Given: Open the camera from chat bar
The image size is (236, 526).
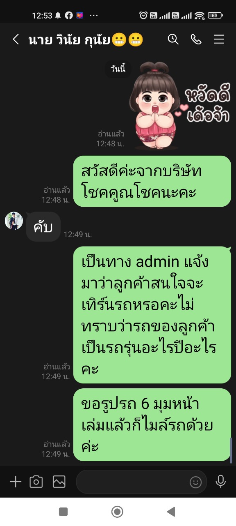Looking at the screenshot, I should click(x=36, y=482).
